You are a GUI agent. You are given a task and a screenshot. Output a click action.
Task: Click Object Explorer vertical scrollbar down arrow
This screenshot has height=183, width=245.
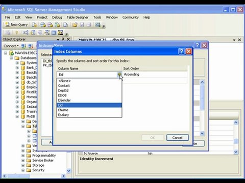pyautogui.click(x=68, y=171)
